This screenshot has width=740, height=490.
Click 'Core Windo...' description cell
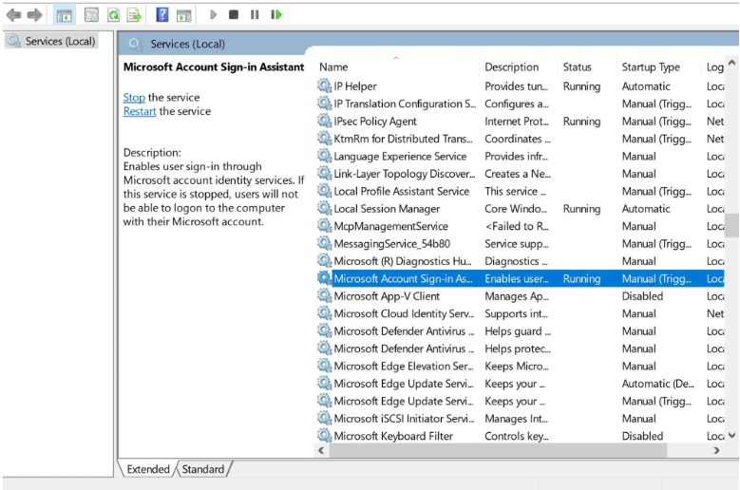516,209
